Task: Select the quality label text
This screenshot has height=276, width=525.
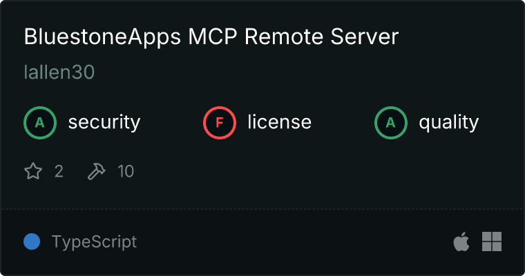Action: 448,123
